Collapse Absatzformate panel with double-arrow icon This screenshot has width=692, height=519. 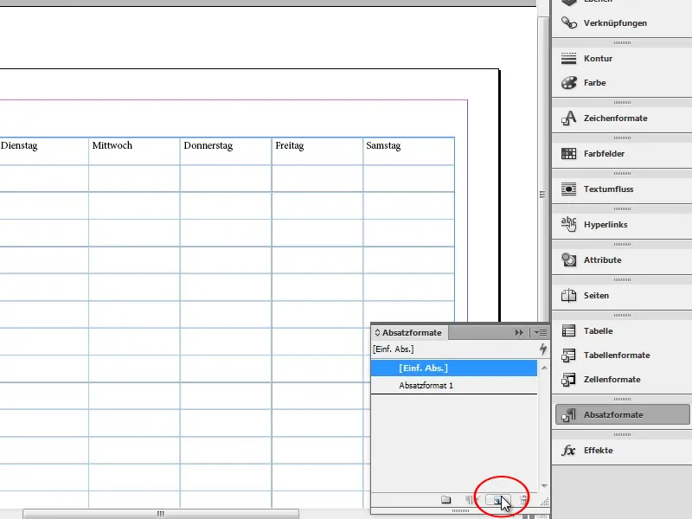click(x=519, y=333)
